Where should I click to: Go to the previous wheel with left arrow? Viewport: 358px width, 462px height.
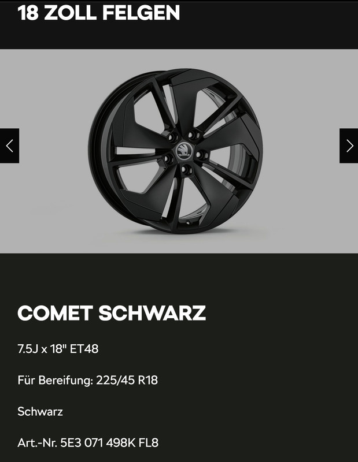(9, 146)
